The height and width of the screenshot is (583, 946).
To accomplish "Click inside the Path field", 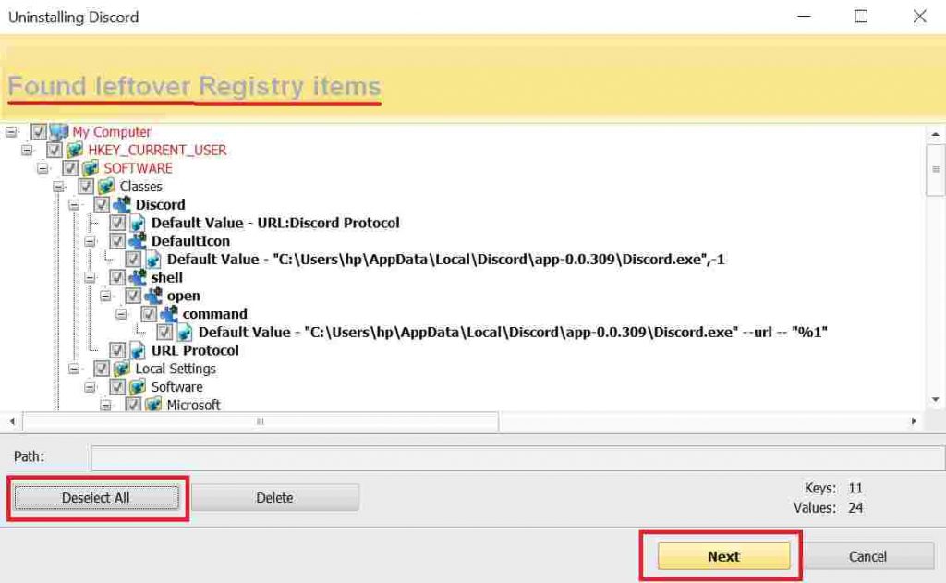I will [x=517, y=458].
